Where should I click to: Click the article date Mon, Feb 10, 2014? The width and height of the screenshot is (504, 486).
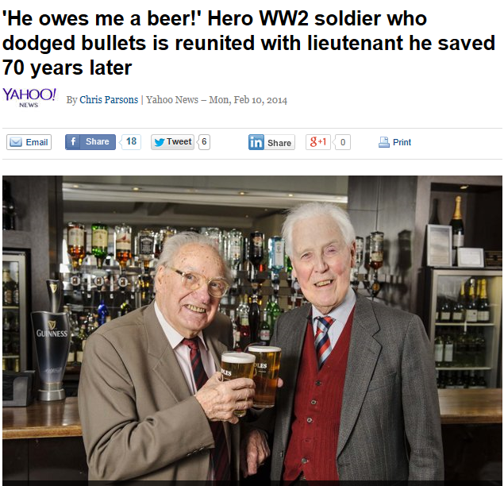tap(248, 100)
